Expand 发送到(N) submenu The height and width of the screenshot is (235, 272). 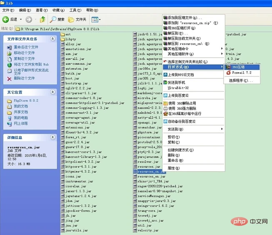click(x=193, y=129)
